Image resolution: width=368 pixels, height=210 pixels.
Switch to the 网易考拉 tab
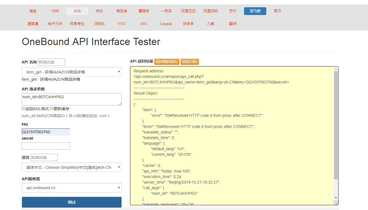77,24
